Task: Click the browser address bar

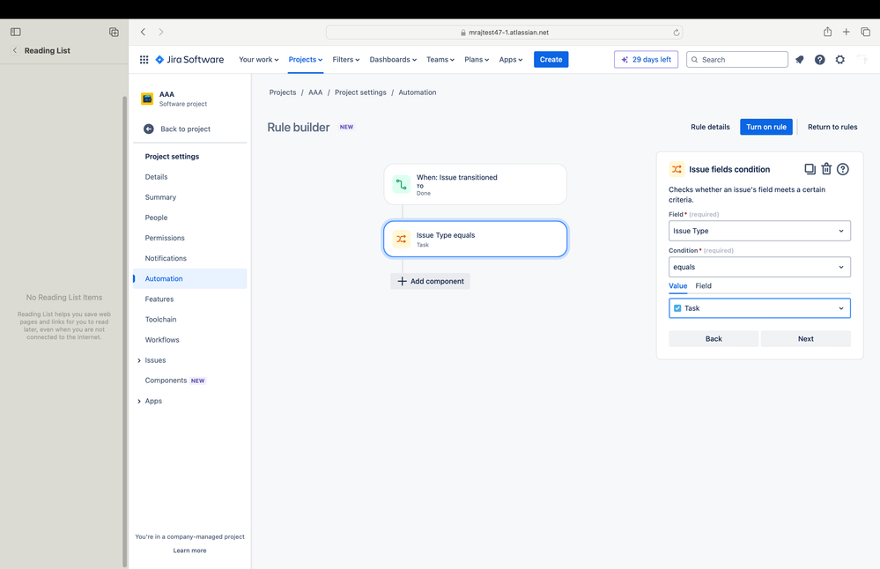Action: click(x=505, y=33)
